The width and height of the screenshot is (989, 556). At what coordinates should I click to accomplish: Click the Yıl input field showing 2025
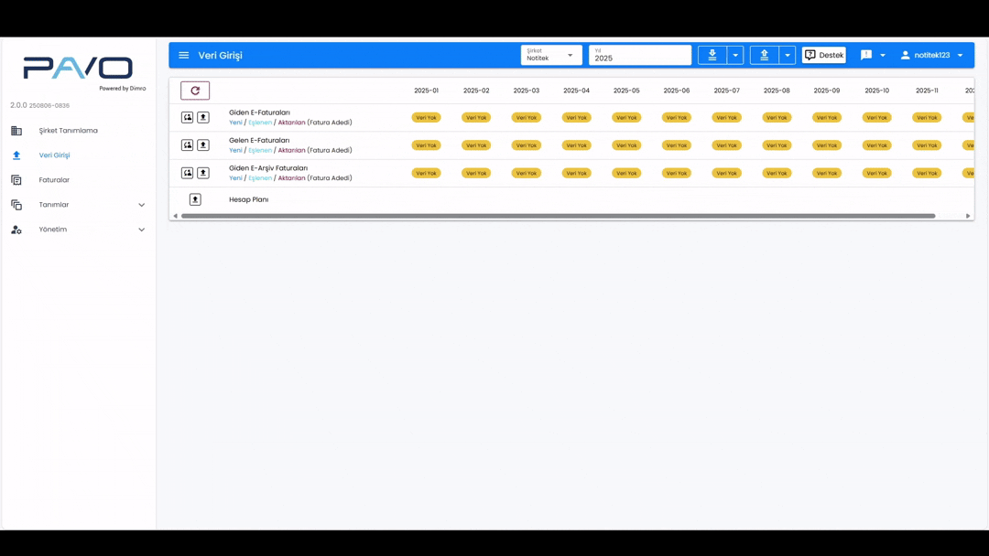pos(639,57)
